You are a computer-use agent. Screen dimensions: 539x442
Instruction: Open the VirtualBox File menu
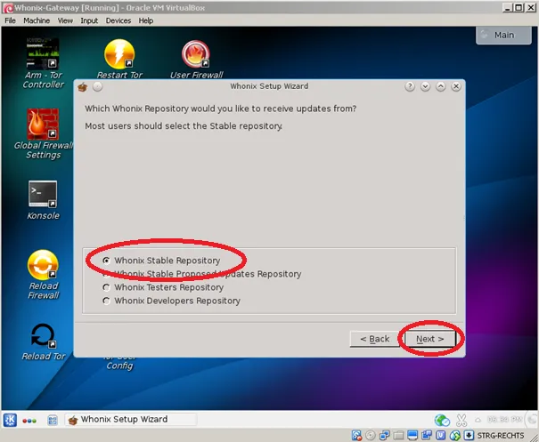pos(11,20)
